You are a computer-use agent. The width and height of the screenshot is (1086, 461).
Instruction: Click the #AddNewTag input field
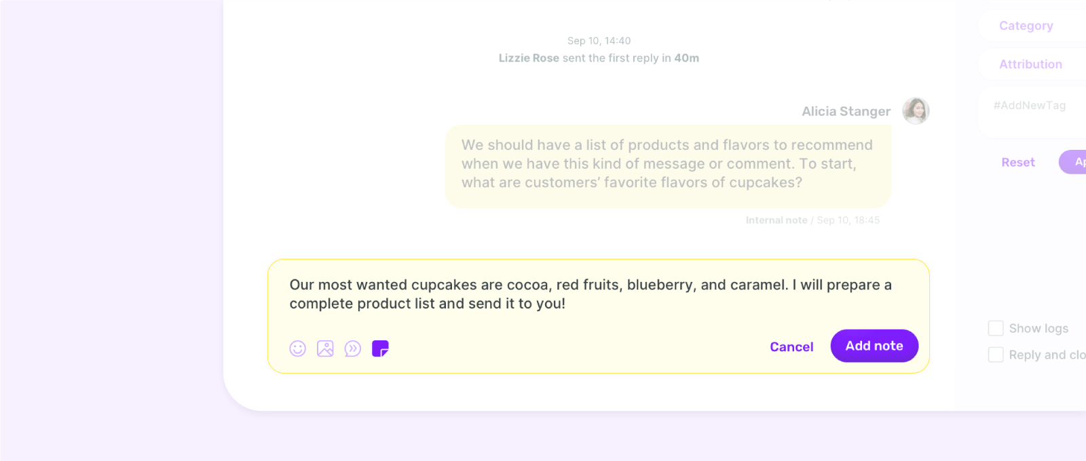1030,106
